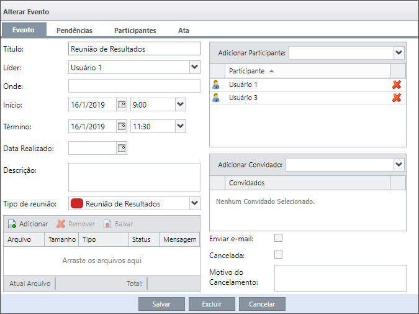Click the Adicionar Convidado combo field
The width and height of the screenshot is (419, 314).
point(340,165)
